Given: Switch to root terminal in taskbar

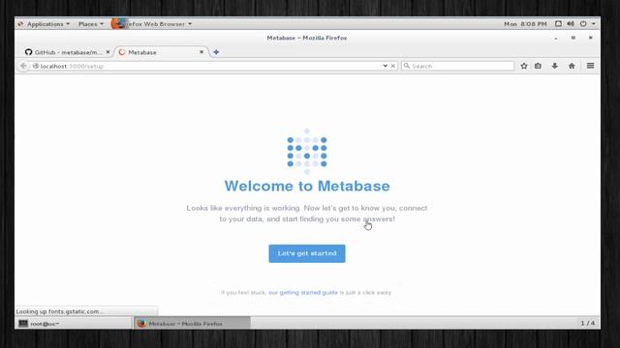Looking at the screenshot, I should click(74, 324).
